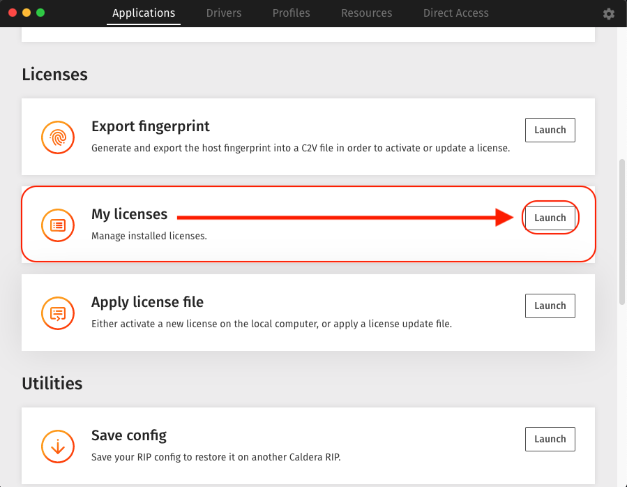Screen dimensions: 627x487
Task: Click the 'Apply license file' heading
Action: coord(147,302)
